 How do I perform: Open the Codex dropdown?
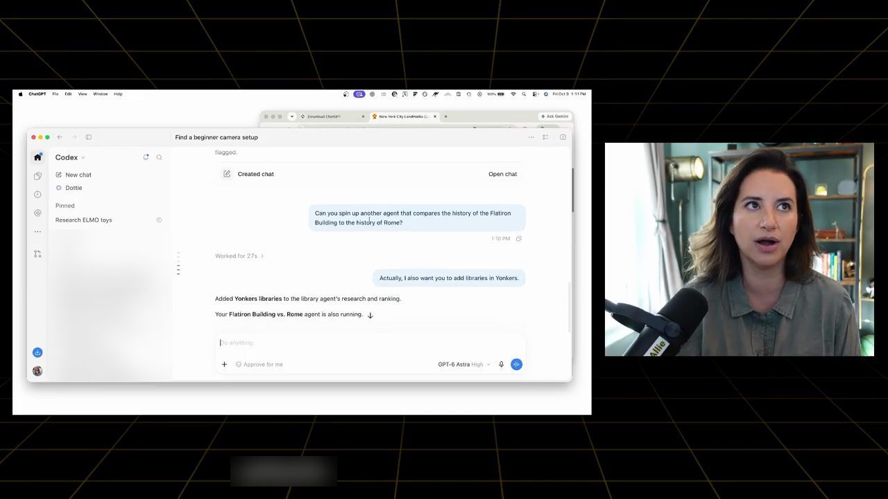click(x=70, y=157)
